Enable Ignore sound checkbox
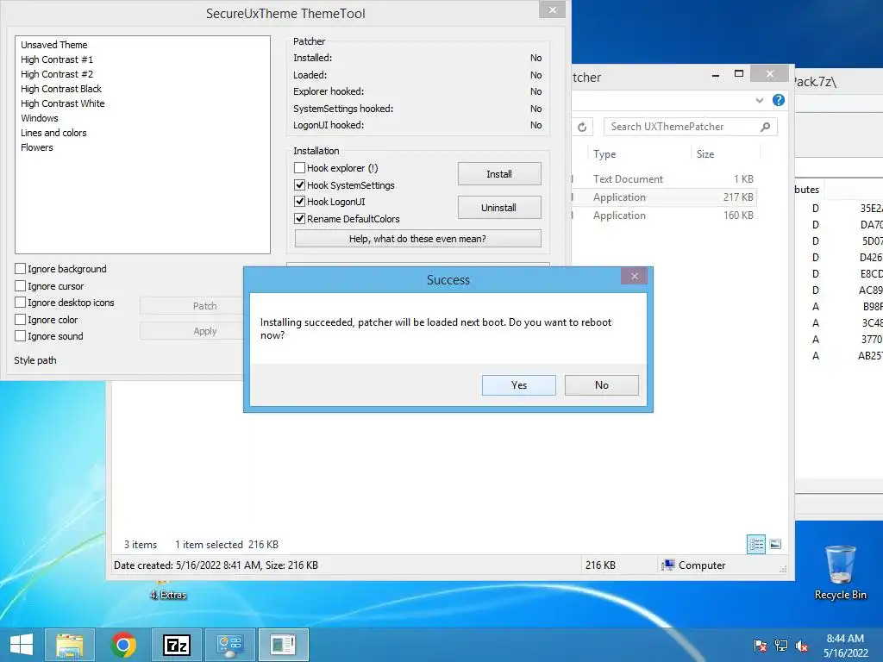The width and height of the screenshot is (883, 662). point(21,336)
